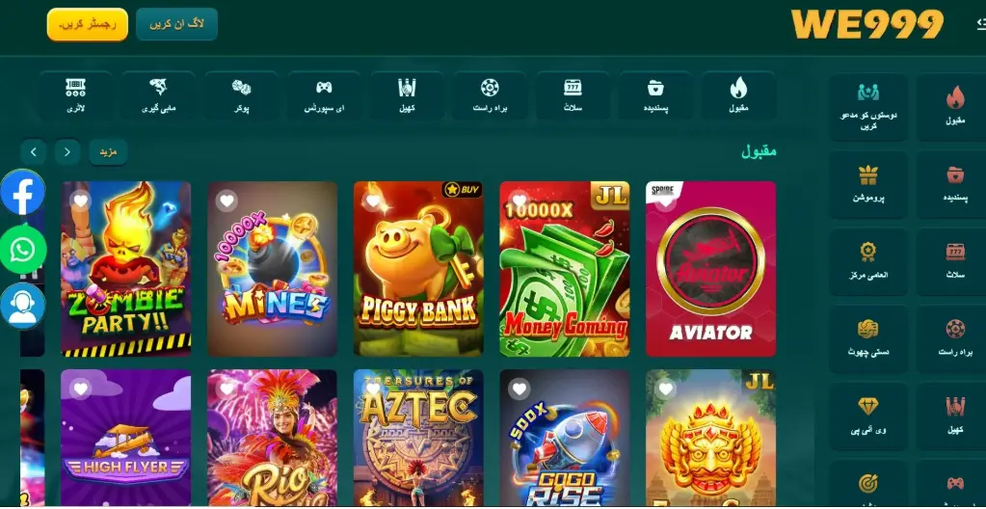Launch the Treasures of Aztec game
The width and height of the screenshot is (986, 509).
pyautogui.click(x=418, y=438)
